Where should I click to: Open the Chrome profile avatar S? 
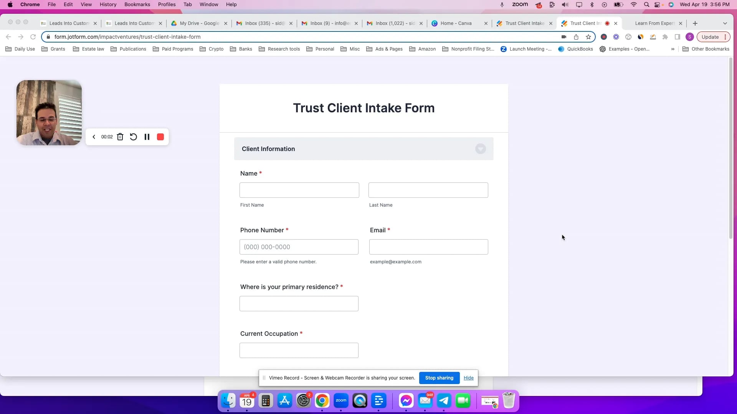point(690,37)
